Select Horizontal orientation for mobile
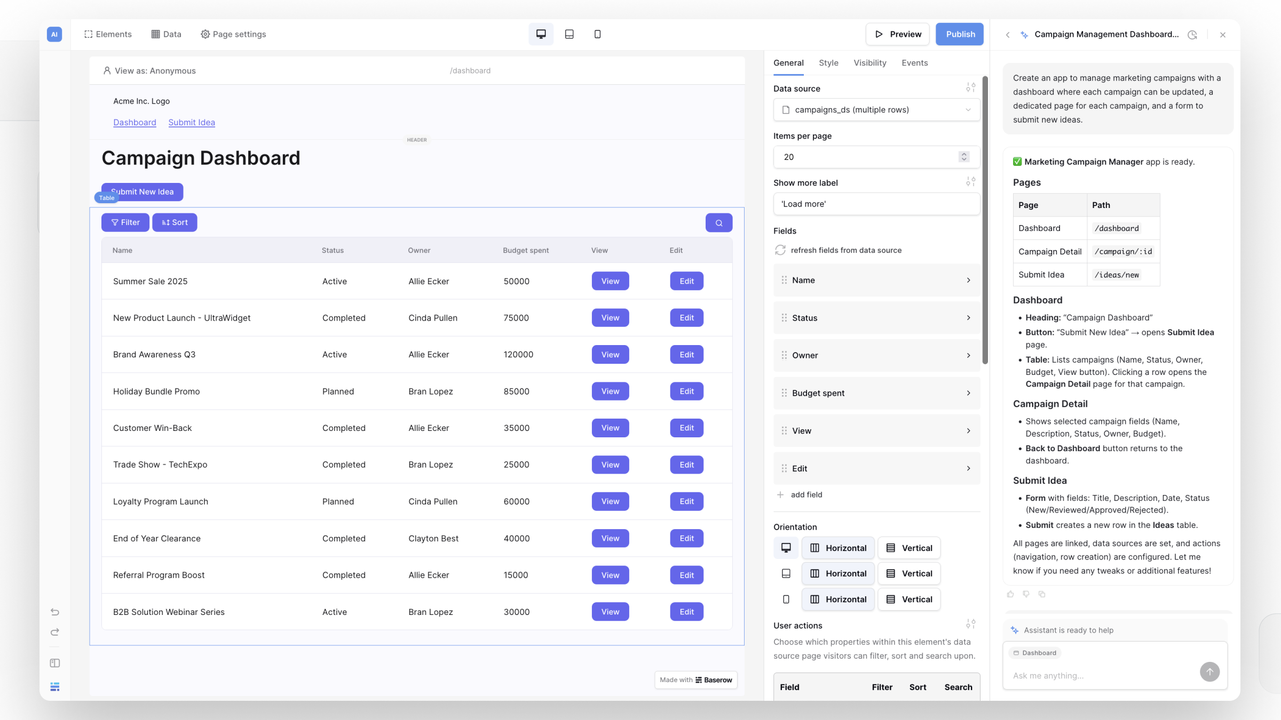Viewport: 1281px width, 720px height. (x=838, y=599)
